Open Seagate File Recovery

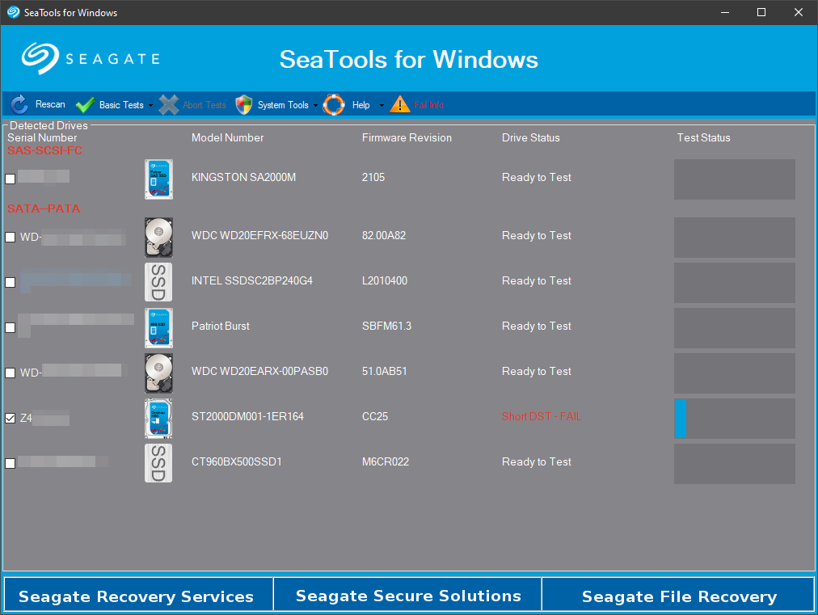pos(677,594)
